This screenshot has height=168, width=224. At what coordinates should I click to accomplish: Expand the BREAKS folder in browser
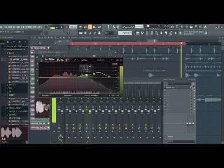tap(13, 85)
